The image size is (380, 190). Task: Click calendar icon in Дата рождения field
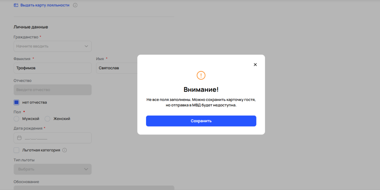click(x=19, y=138)
